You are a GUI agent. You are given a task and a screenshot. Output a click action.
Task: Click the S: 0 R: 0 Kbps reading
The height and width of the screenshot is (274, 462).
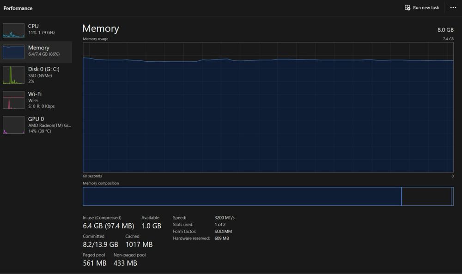(x=42, y=106)
